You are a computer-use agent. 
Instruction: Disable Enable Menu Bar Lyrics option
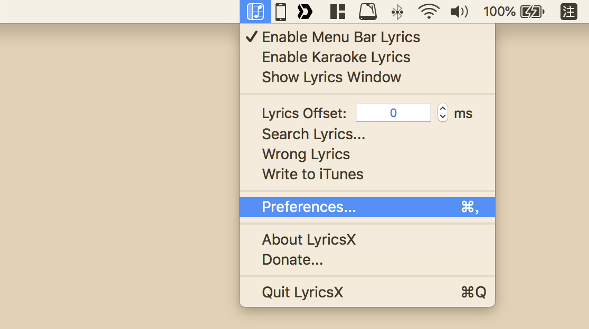(x=341, y=37)
